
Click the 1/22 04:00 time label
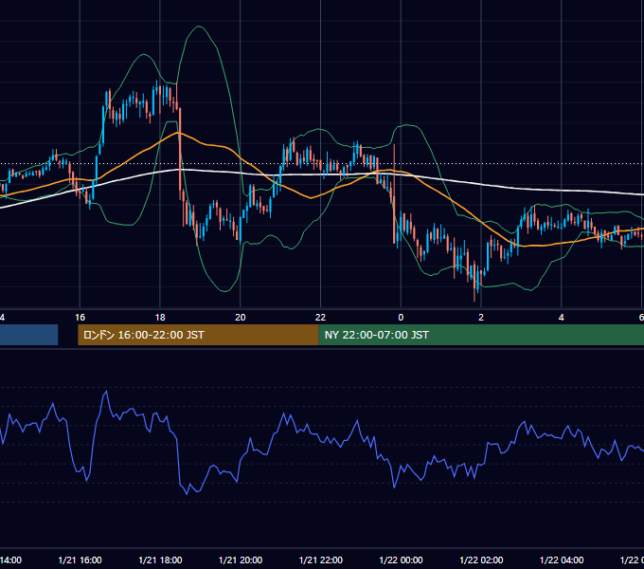(x=562, y=560)
